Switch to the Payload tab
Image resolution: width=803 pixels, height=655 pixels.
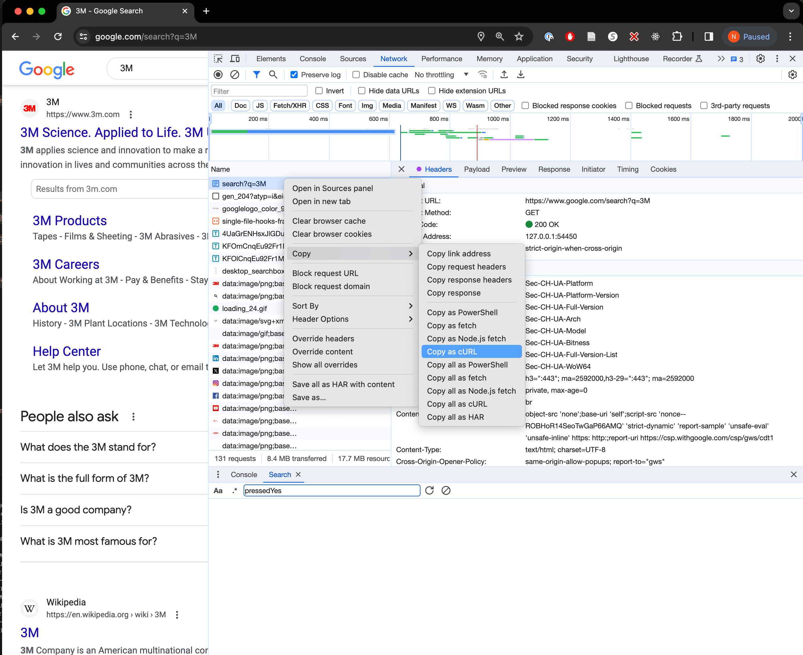pyautogui.click(x=477, y=169)
